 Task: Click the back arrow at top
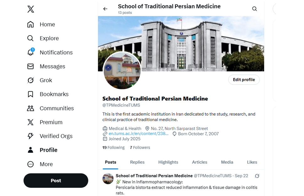105,9
